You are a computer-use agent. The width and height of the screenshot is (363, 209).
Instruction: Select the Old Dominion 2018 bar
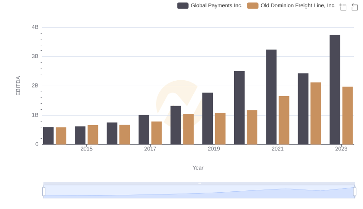[x=188, y=129]
